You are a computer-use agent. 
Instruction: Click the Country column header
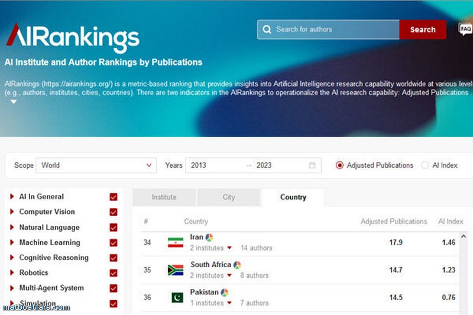coord(196,221)
